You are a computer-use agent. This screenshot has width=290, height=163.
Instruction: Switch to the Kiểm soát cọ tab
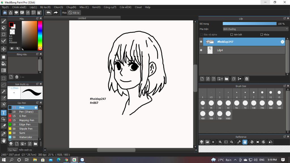point(25,150)
